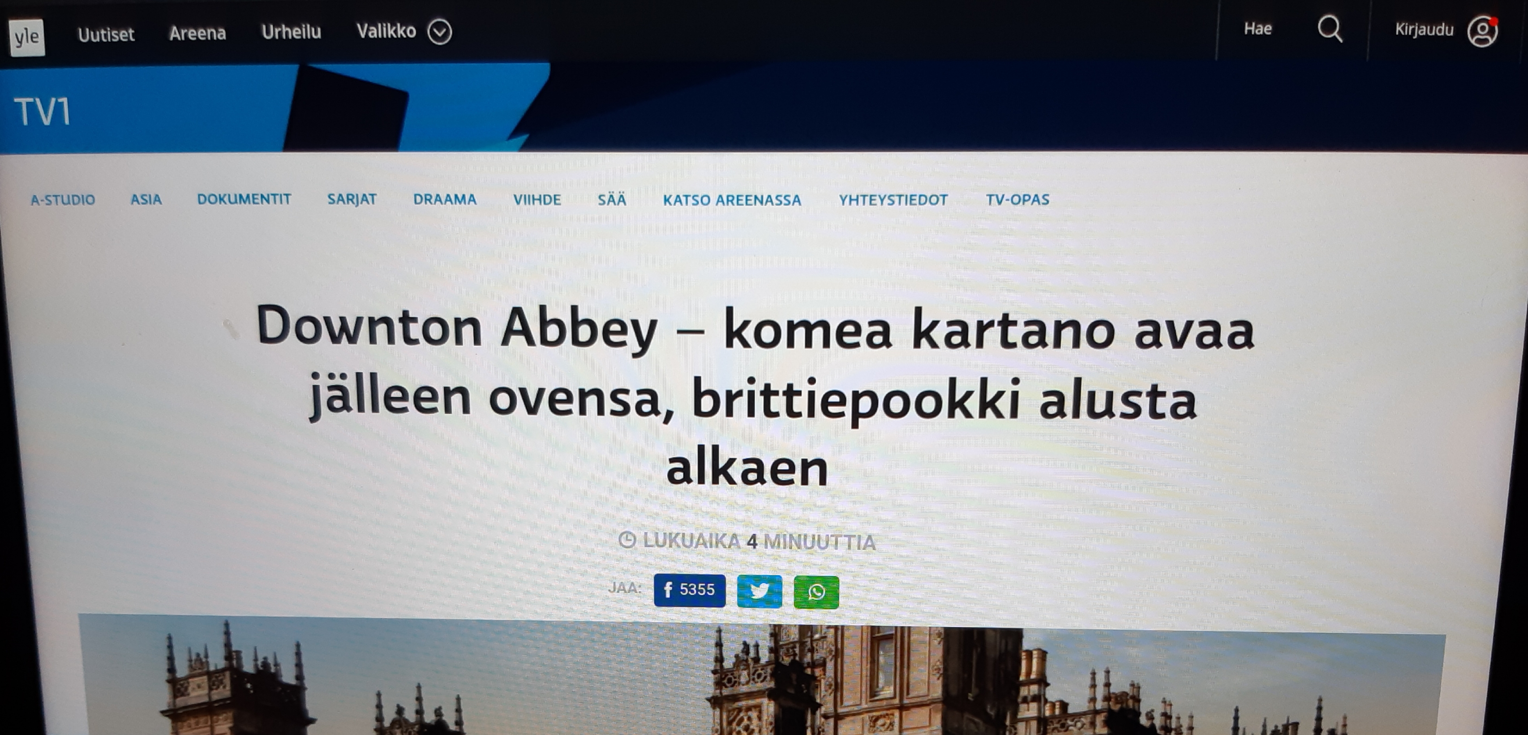1528x735 pixels.
Task: Share article via Twitter icon
Action: click(x=759, y=591)
